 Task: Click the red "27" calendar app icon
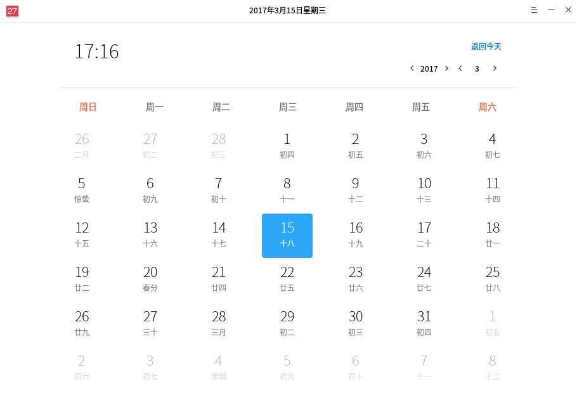coord(11,10)
